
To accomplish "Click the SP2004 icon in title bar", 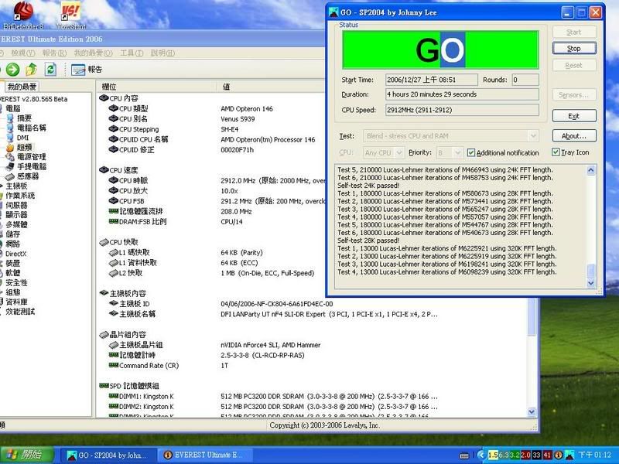I will click(333, 12).
